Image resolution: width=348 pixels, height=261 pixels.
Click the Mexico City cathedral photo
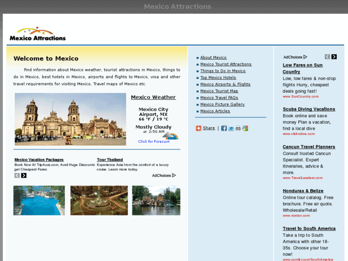tap(70, 119)
